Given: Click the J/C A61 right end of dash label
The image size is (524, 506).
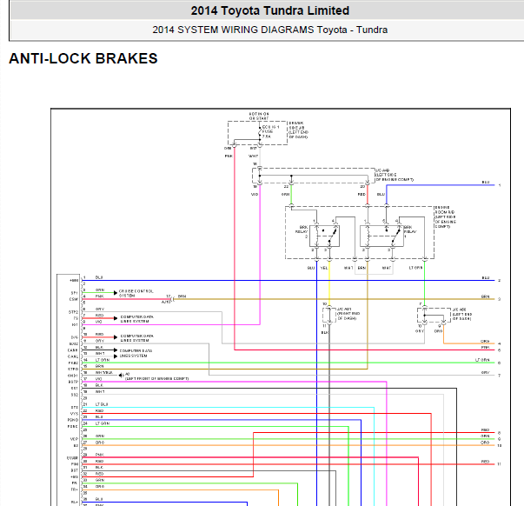Looking at the screenshot, I should tap(348, 314).
